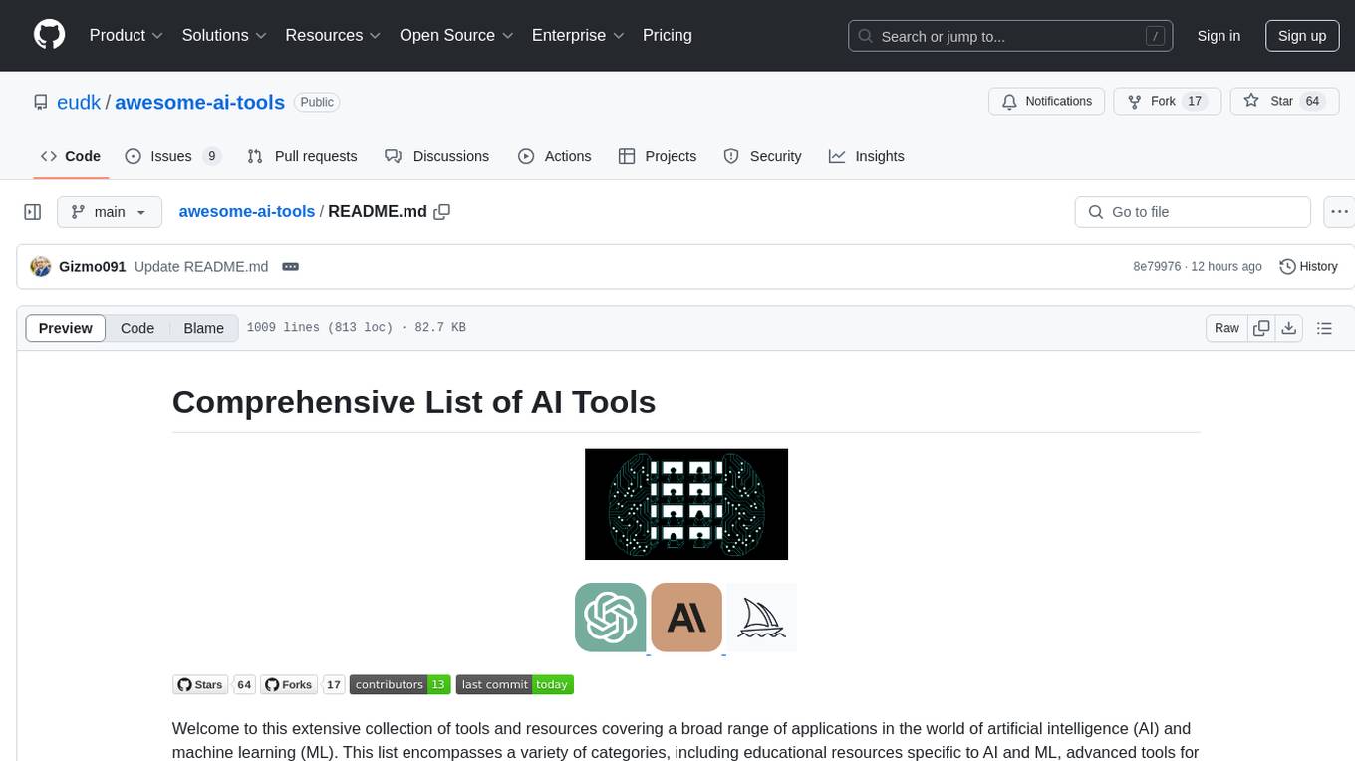The image size is (1355, 761).
Task: Open the Raw file view
Action: [x=1226, y=328]
